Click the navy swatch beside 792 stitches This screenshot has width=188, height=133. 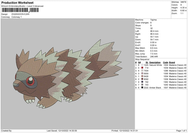[x=142, y=82]
